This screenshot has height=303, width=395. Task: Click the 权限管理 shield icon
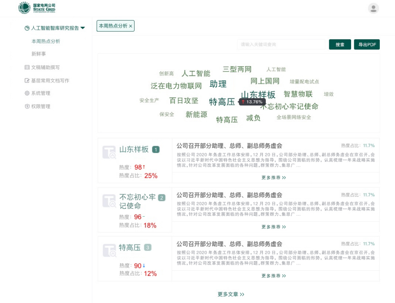pyautogui.click(x=27, y=107)
